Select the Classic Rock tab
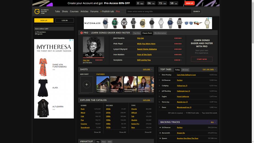The width and height of the screenshot is (254, 143). coord(147,33)
